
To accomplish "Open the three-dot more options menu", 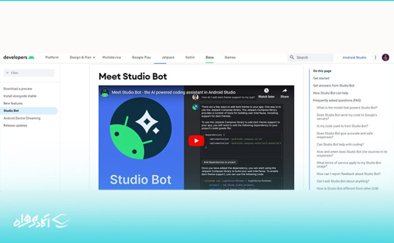I will [x=375, y=58].
